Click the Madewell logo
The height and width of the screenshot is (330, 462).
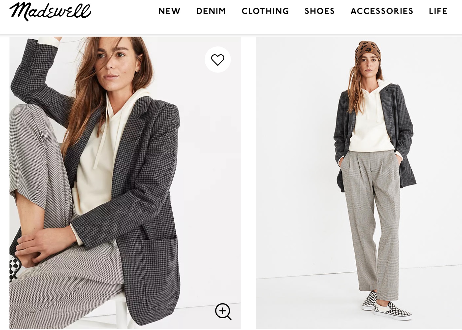[50, 11]
